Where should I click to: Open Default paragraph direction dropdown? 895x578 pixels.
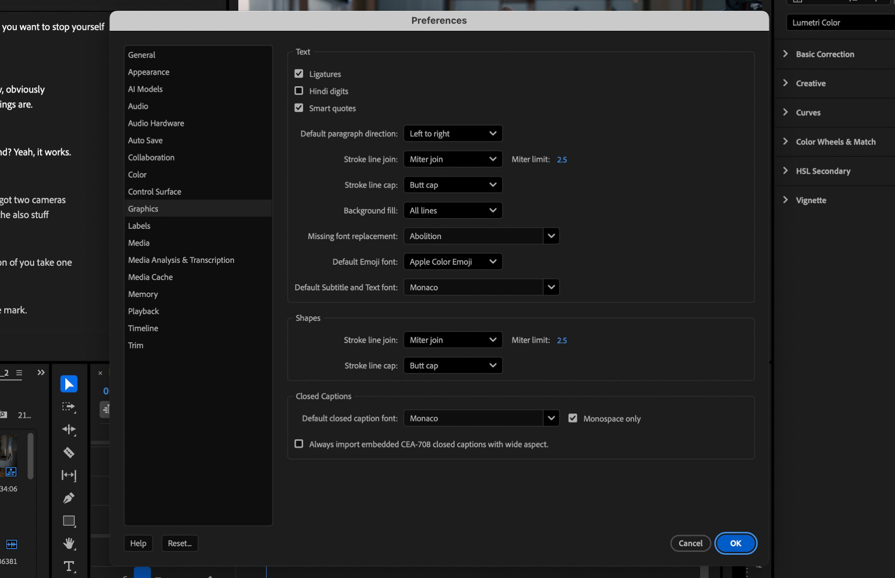point(453,134)
